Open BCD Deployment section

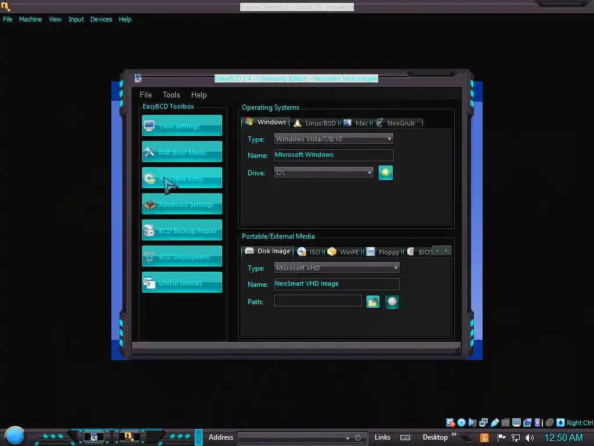(x=182, y=256)
